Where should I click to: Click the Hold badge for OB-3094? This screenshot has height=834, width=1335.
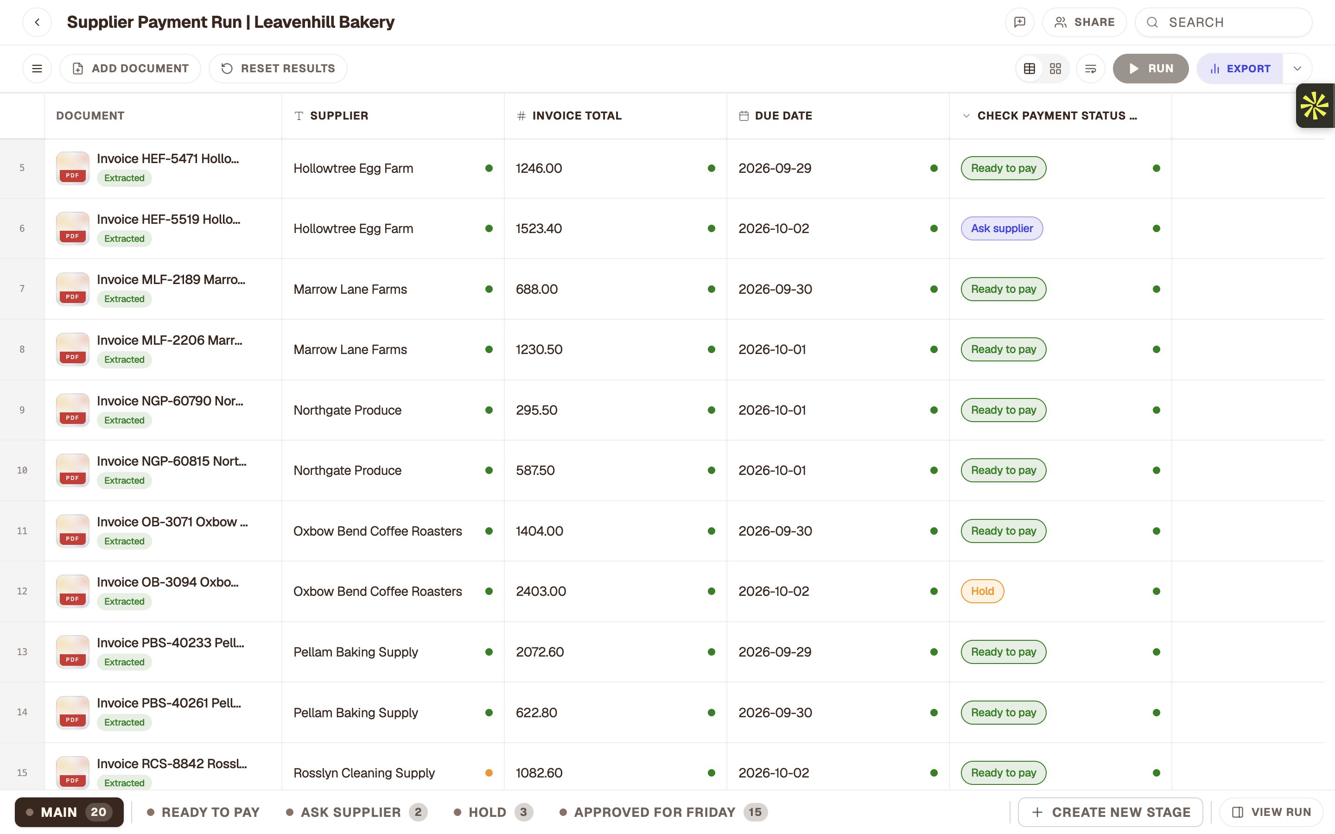pos(982,591)
